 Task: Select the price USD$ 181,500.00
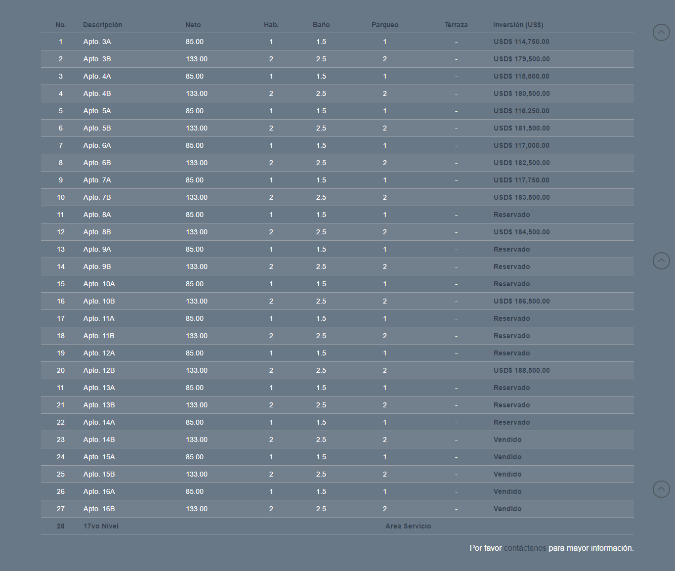[x=521, y=129]
